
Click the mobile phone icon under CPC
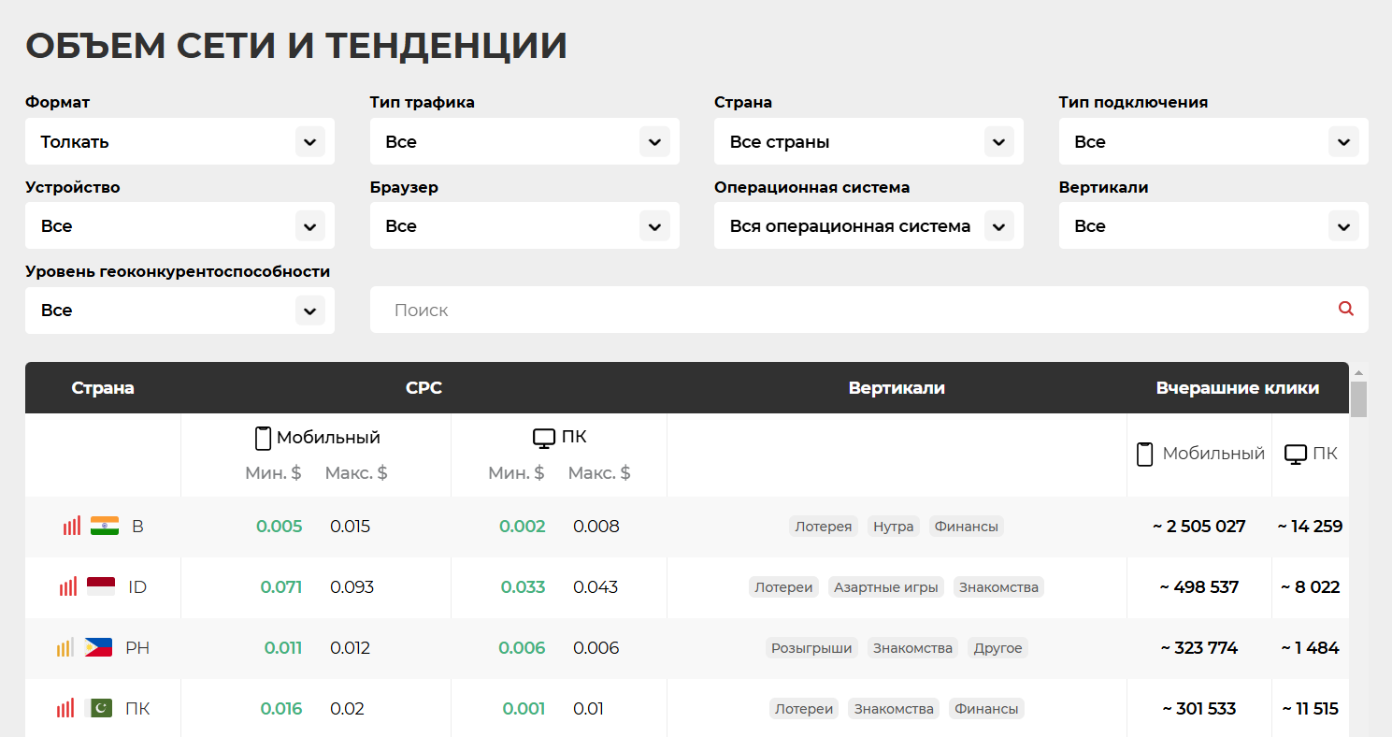click(263, 438)
